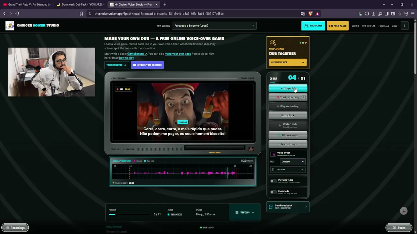
Task: Click the Brave Rewards triangle icon
Action: click(x=317, y=14)
